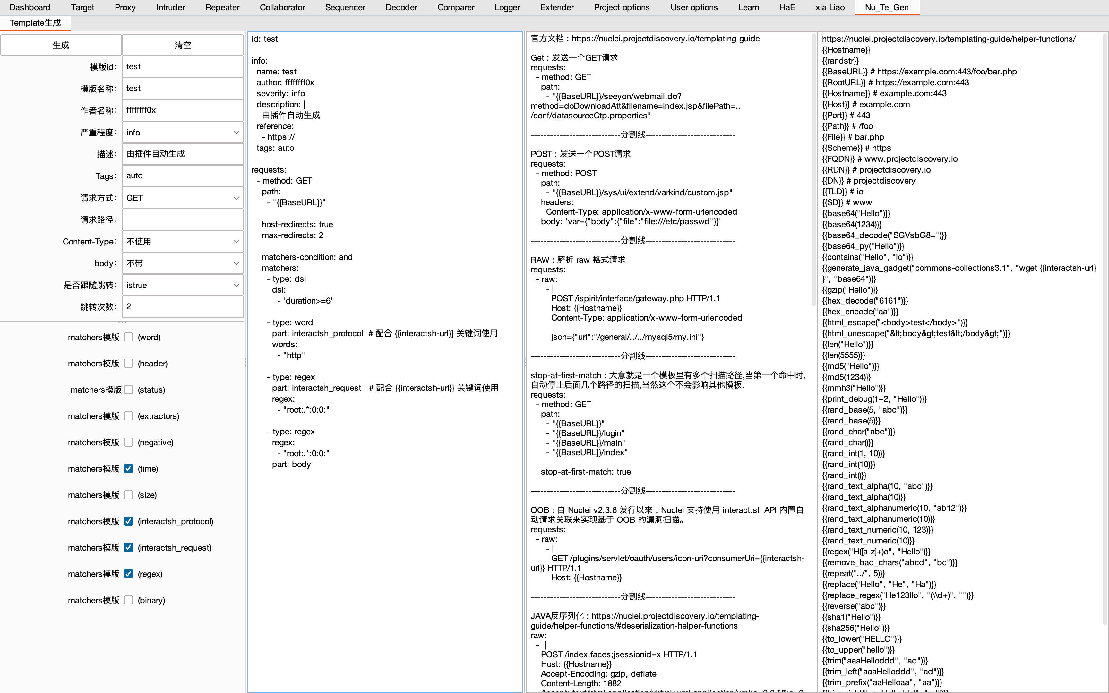This screenshot has width=1109, height=693.
Task: Enable the matchers (word) checkbox
Action: [x=128, y=337]
